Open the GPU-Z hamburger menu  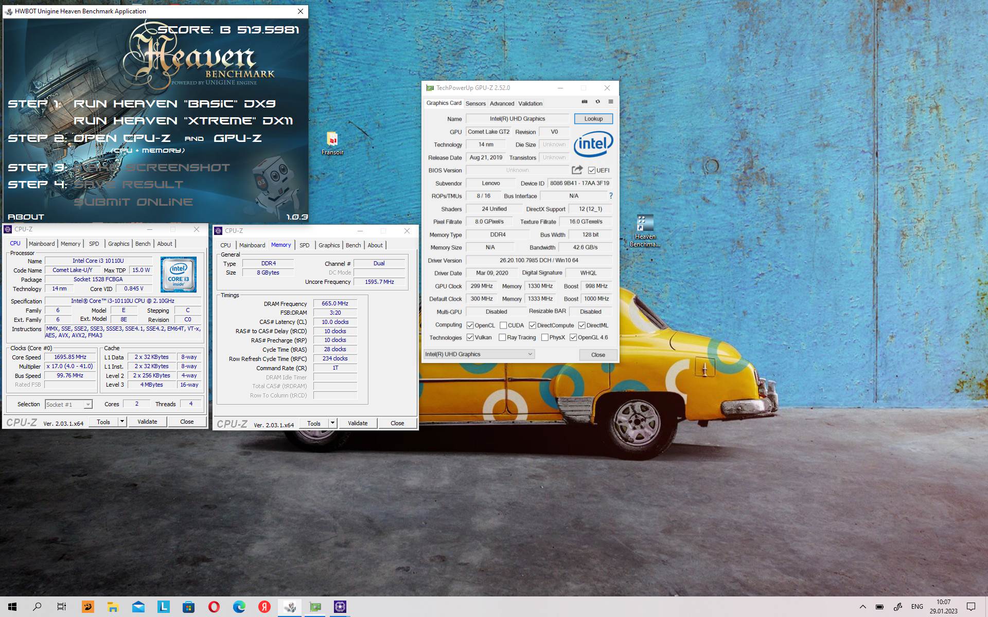coord(611,102)
